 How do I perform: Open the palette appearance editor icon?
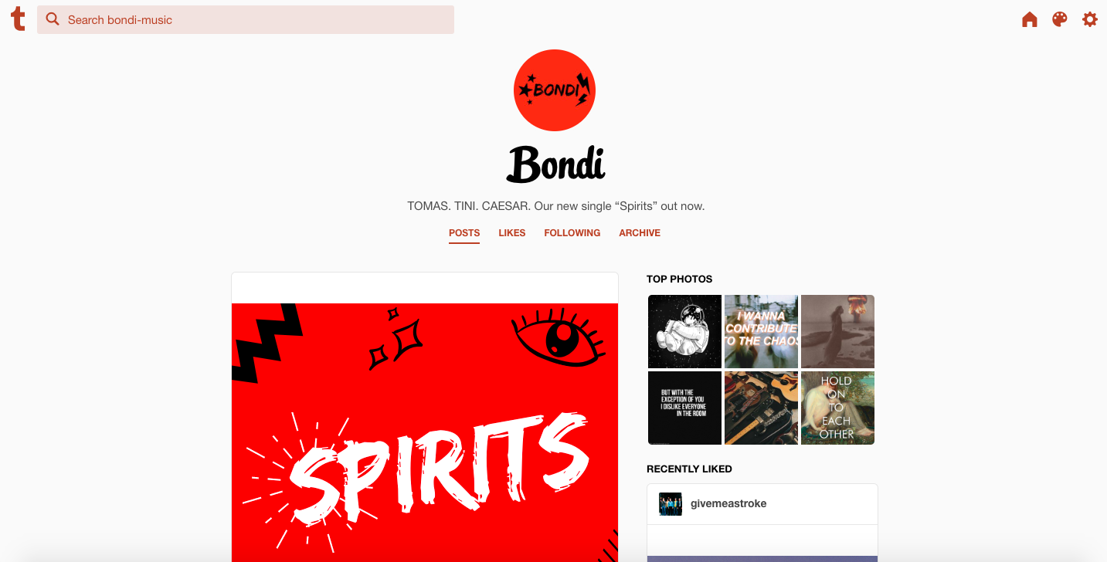pos(1059,19)
